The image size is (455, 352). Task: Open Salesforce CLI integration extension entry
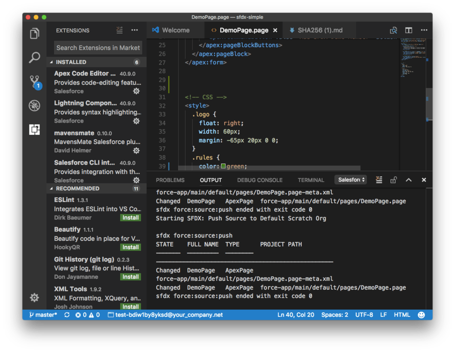tap(97, 171)
